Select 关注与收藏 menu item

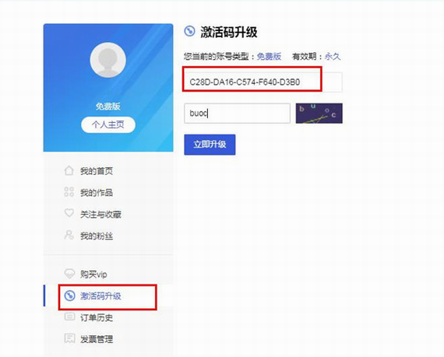pyautogui.click(x=100, y=214)
